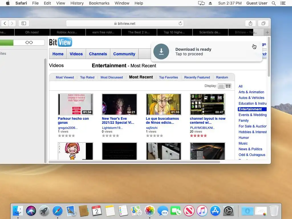Open Trash in the Dock
The width and height of the screenshot is (292, 219).
pyautogui.click(x=274, y=211)
